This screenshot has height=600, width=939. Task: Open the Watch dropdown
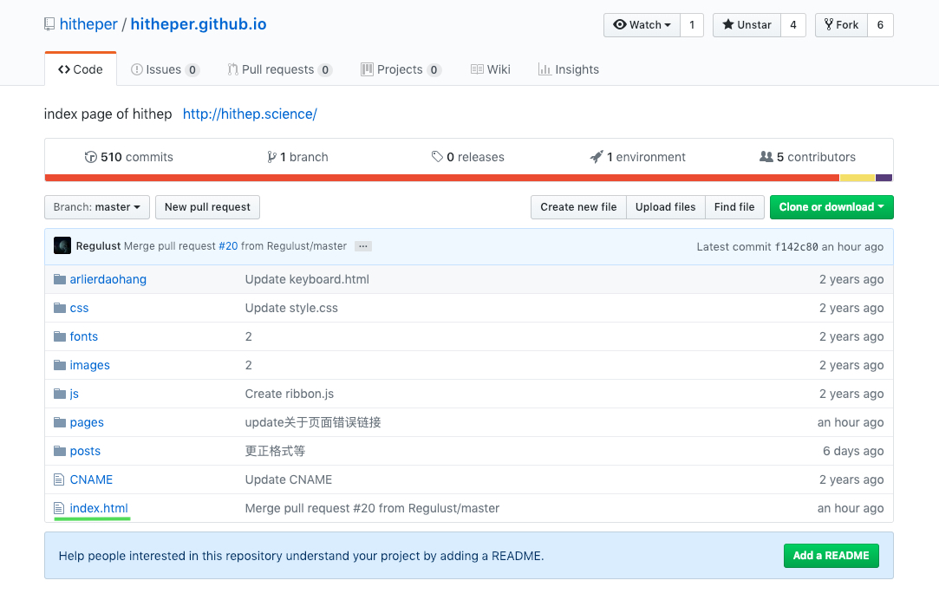click(x=642, y=25)
